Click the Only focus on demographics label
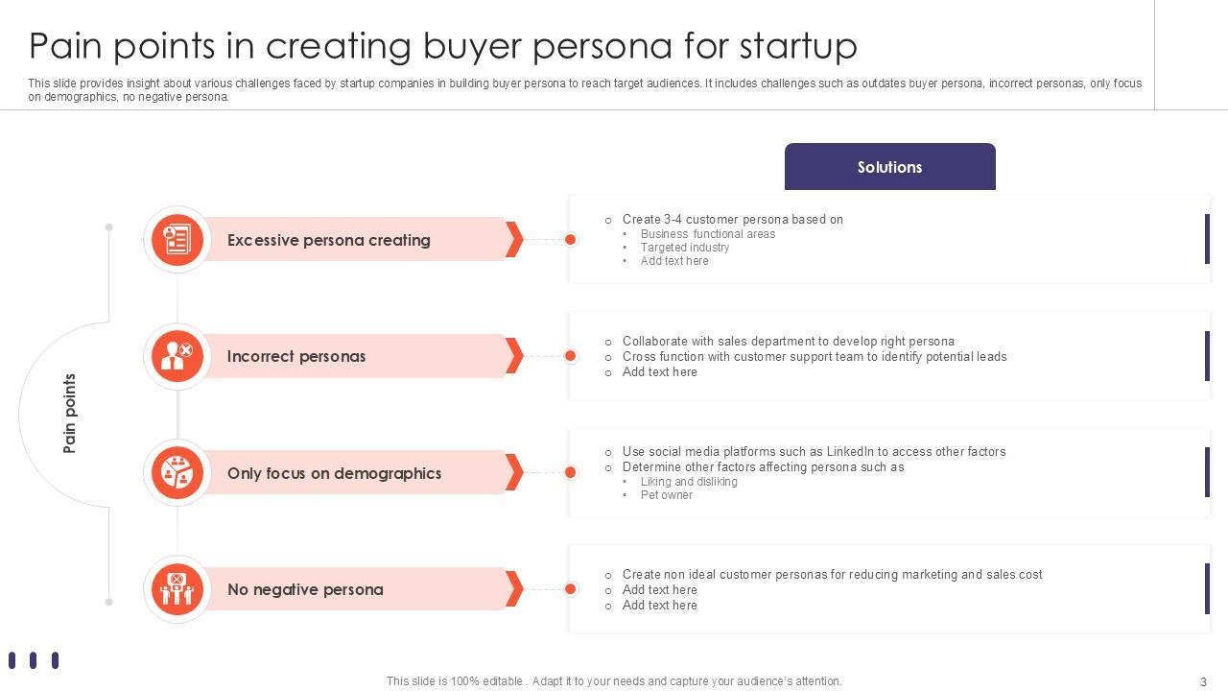 [x=334, y=473]
